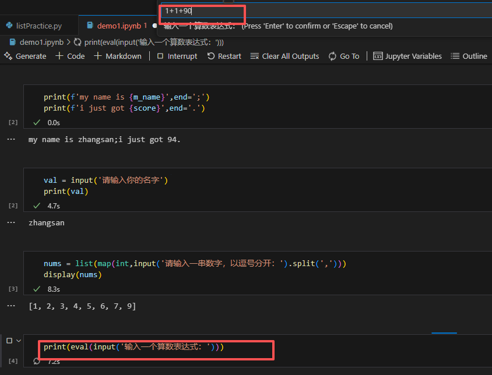Click the 0.0s execution time status

pyautogui.click(x=54, y=123)
